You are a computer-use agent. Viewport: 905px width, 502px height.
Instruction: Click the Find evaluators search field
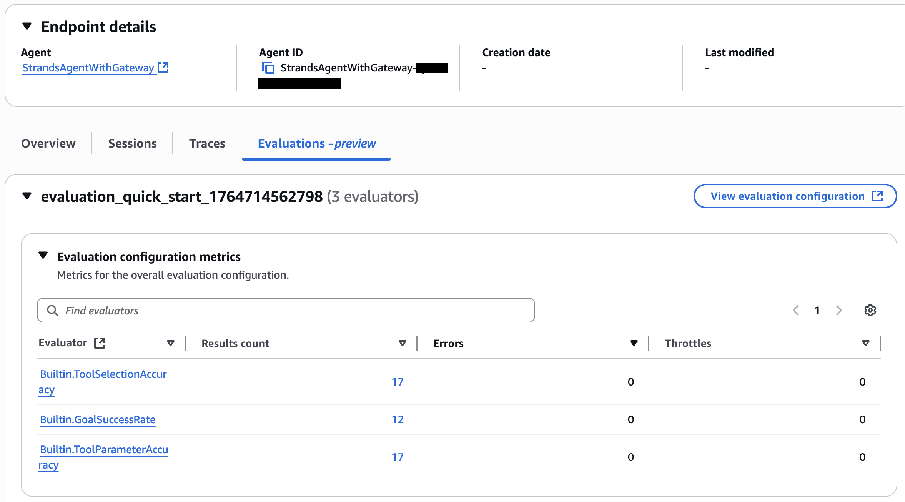pyautogui.click(x=292, y=310)
